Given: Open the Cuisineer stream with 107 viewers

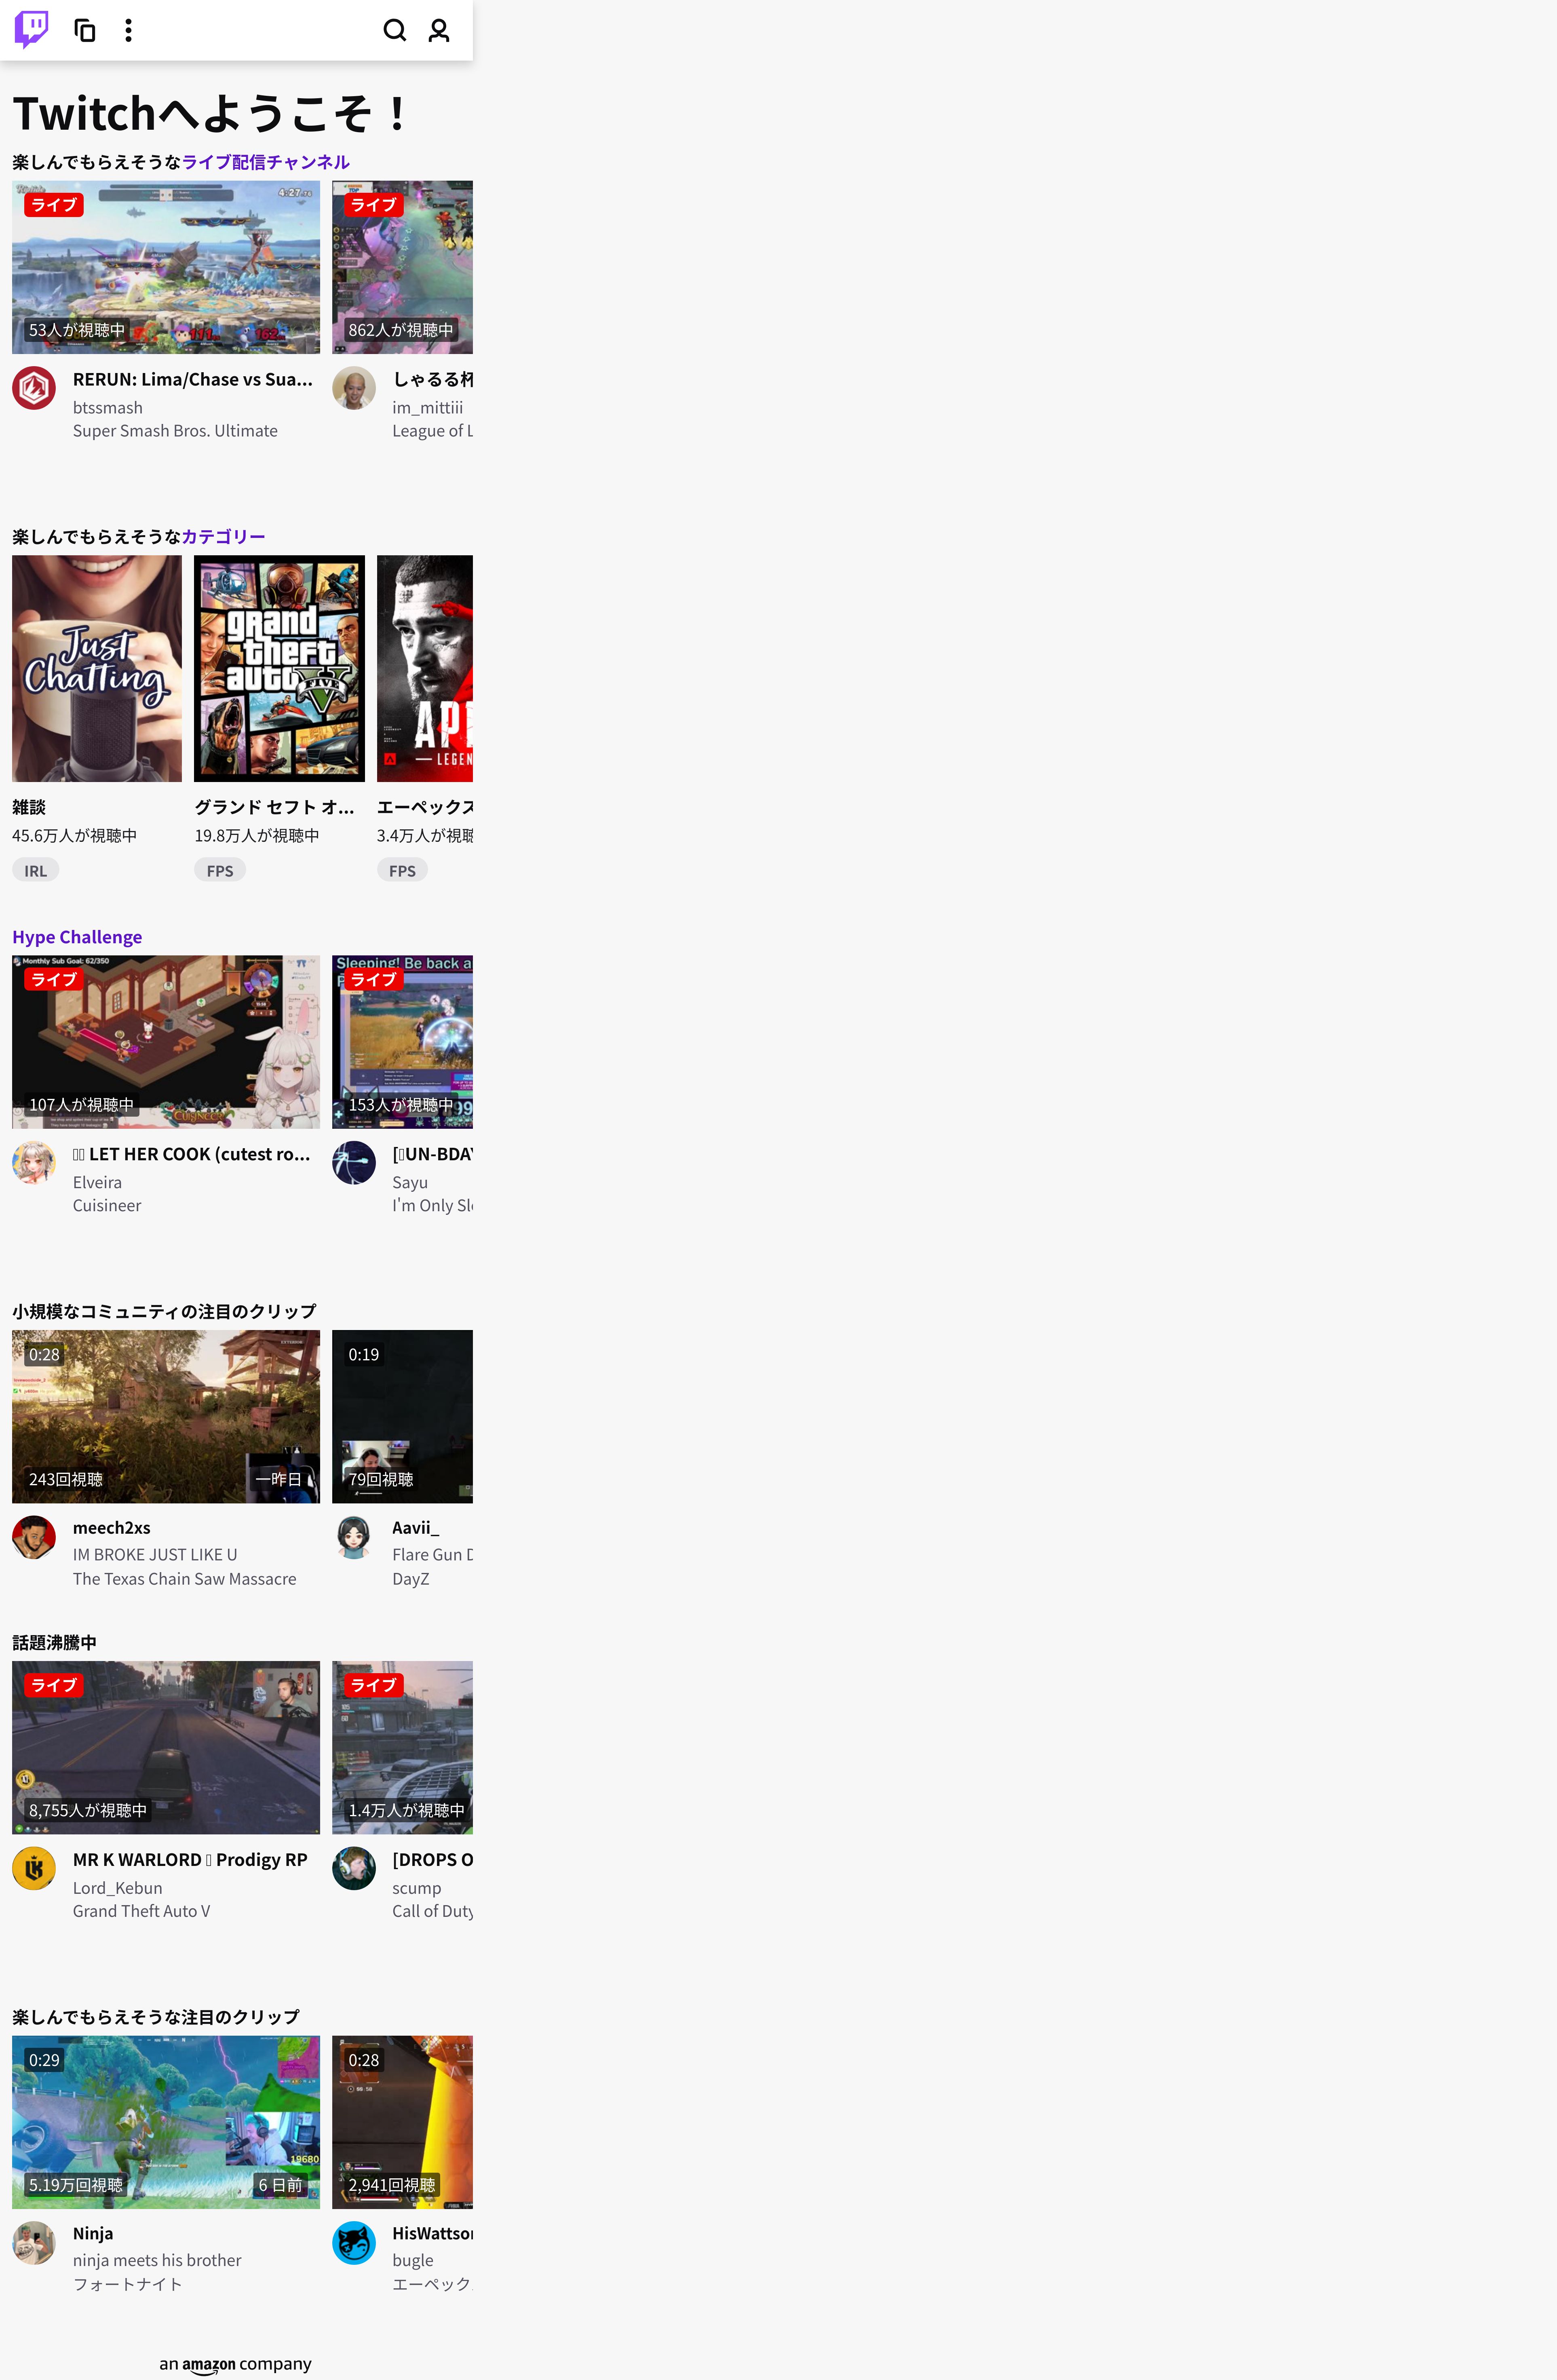Looking at the screenshot, I should pyautogui.click(x=166, y=1042).
